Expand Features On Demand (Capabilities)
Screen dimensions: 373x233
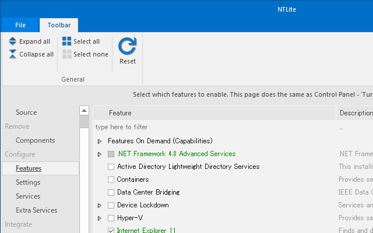point(100,141)
